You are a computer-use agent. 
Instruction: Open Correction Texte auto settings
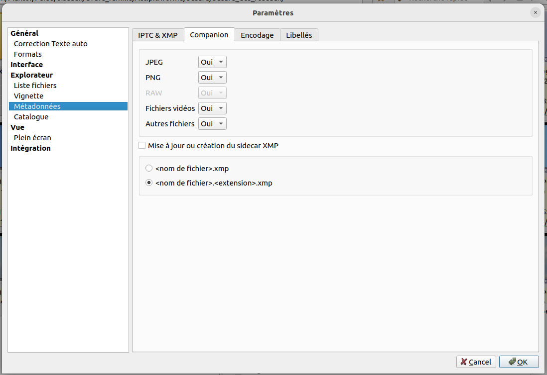[50, 44]
